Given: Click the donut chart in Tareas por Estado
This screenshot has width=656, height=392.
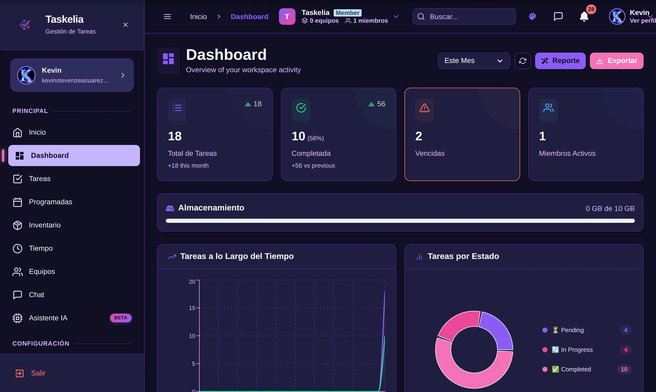Looking at the screenshot, I should tap(474, 350).
